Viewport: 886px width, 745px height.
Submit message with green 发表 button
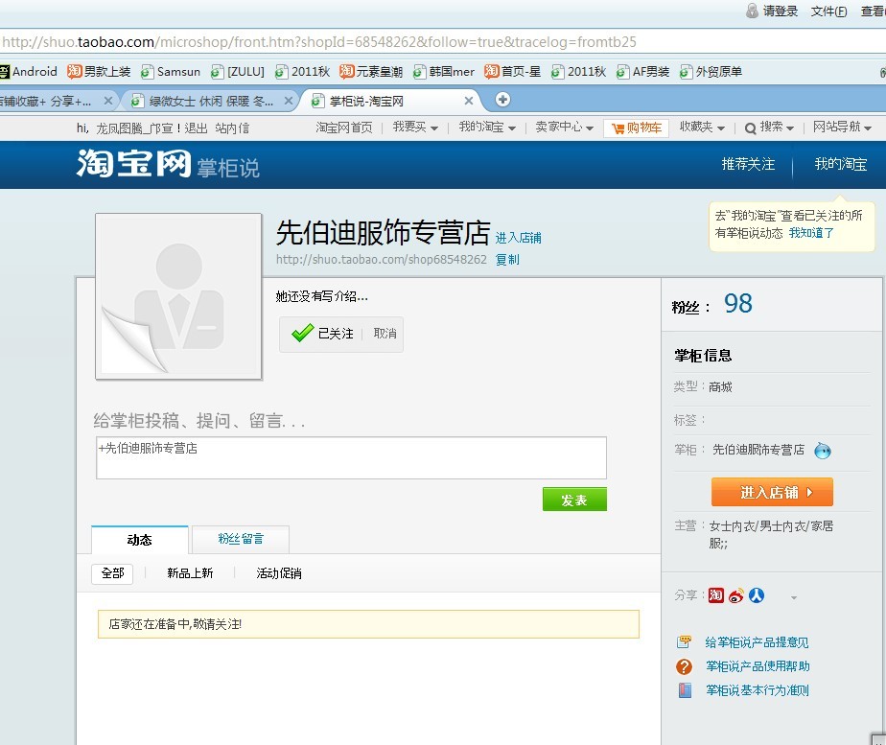(574, 500)
